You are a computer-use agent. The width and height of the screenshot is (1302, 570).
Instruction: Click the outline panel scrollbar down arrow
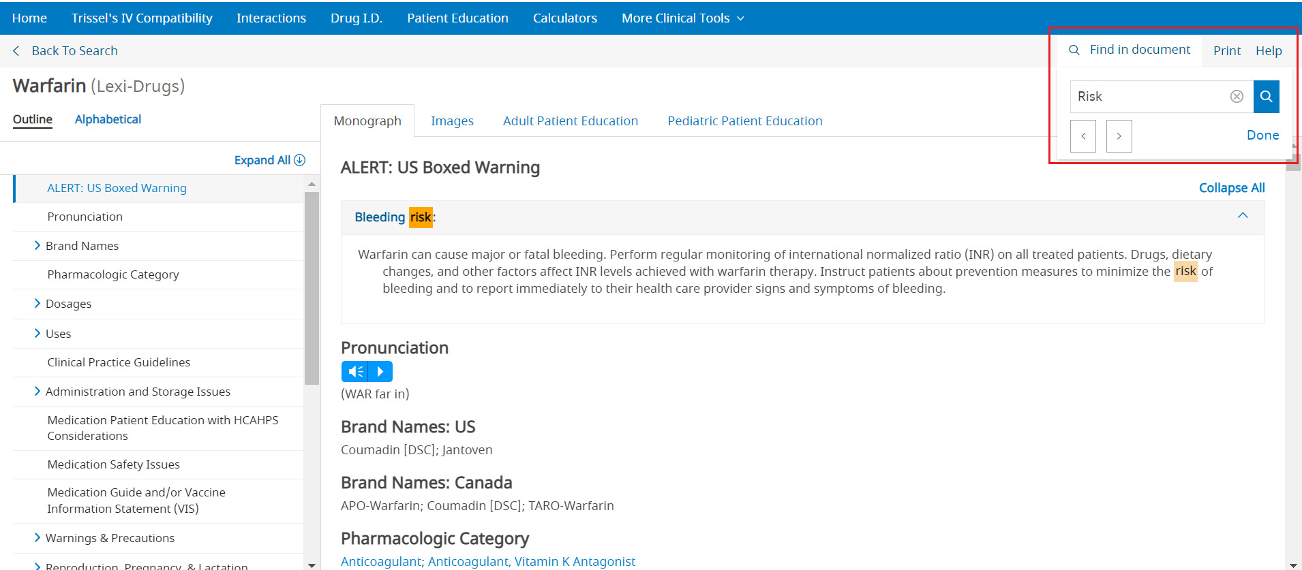[x=312, y=565]
